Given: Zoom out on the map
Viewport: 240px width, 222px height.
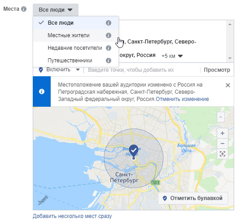Looking at the screenshot, I should 223,144.
